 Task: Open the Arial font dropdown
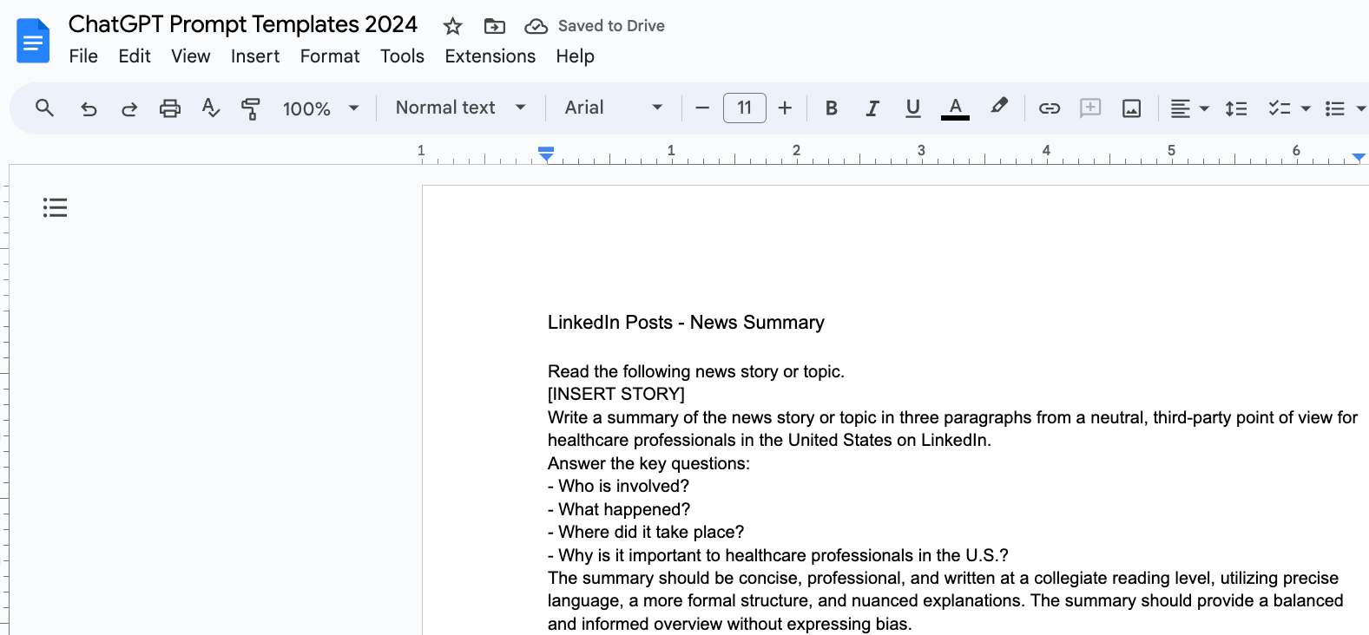pyautogui.click(x=614, y=108)
